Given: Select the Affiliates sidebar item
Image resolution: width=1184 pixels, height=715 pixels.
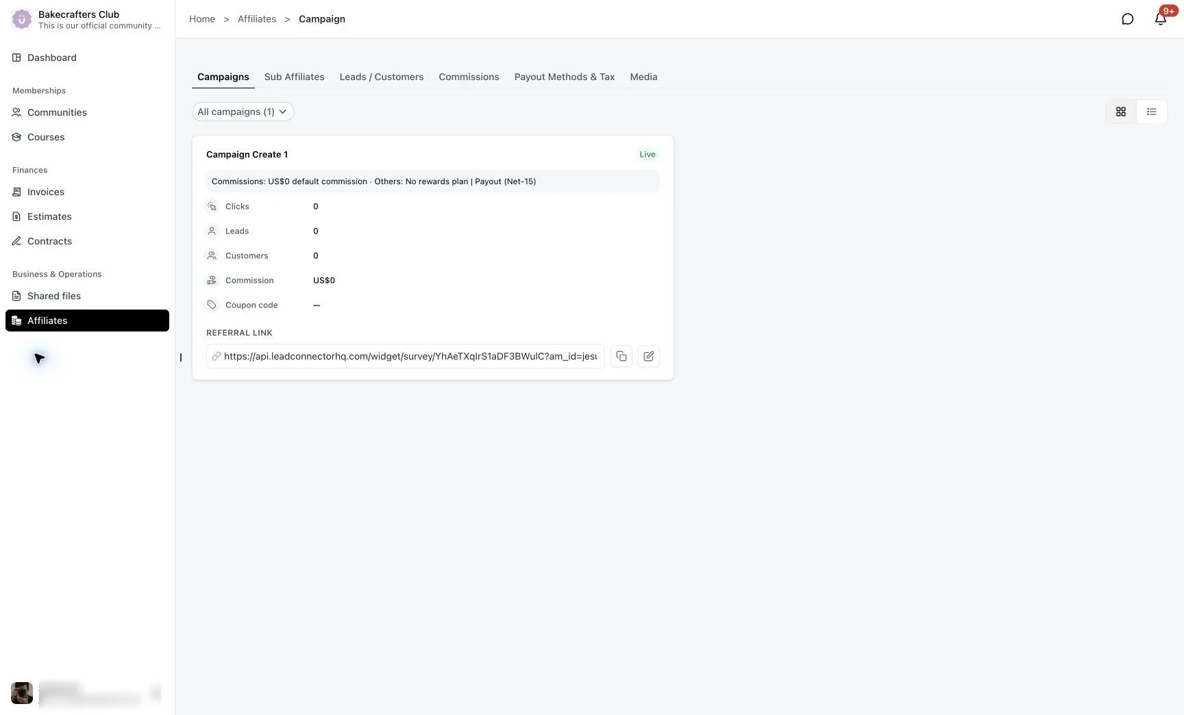Looking at the screenshot, I should click(x=87, y=321).
